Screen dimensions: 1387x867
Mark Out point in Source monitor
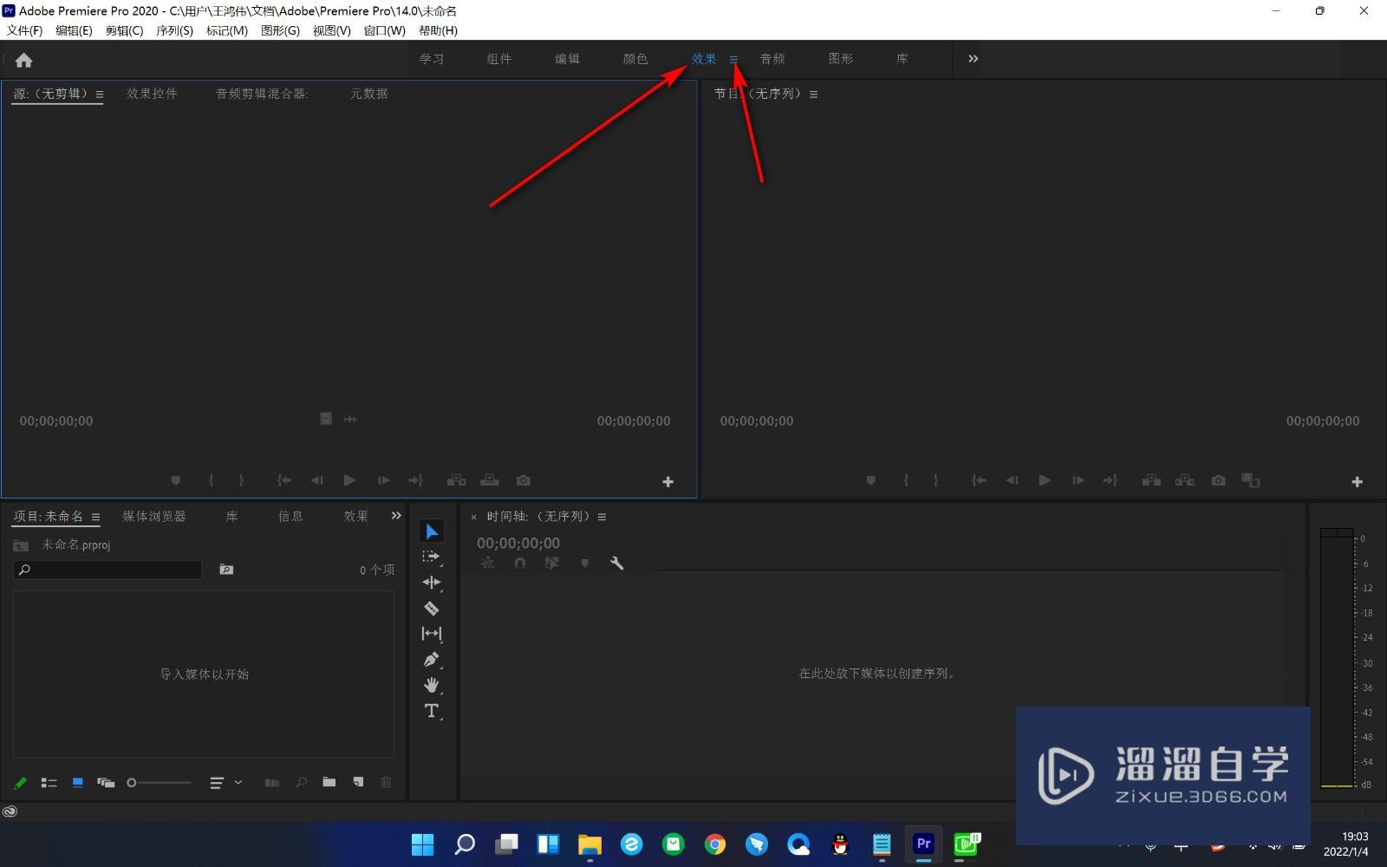[x=241, y=480]
